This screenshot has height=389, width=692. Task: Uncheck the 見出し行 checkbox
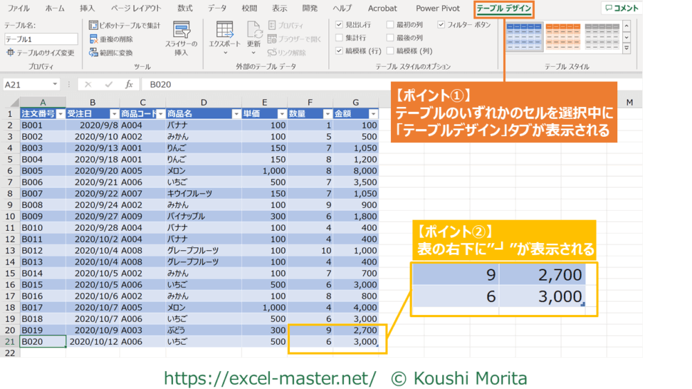point(339,25)
